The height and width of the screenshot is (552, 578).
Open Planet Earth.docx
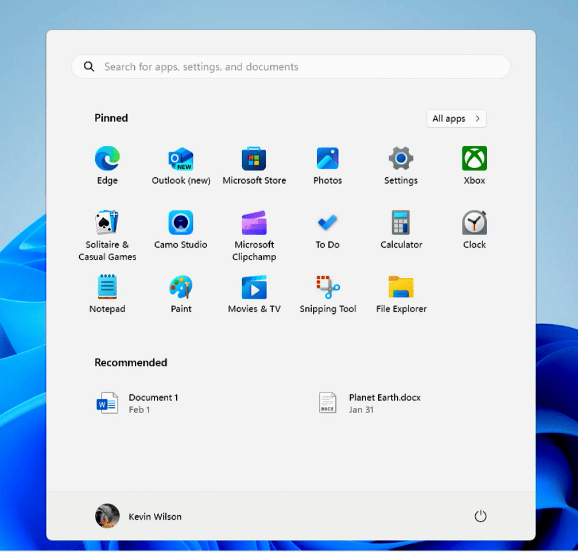coord(373,402)
